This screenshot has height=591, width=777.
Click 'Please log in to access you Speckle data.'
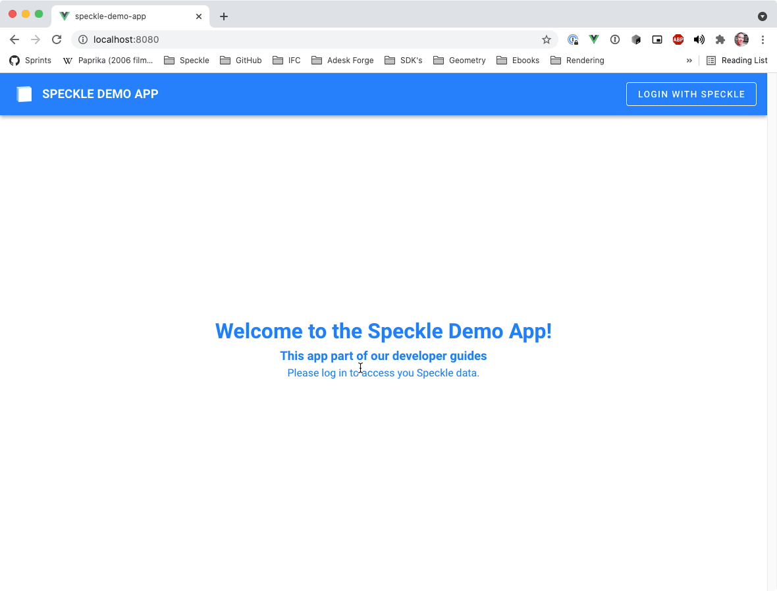point(383,373)
